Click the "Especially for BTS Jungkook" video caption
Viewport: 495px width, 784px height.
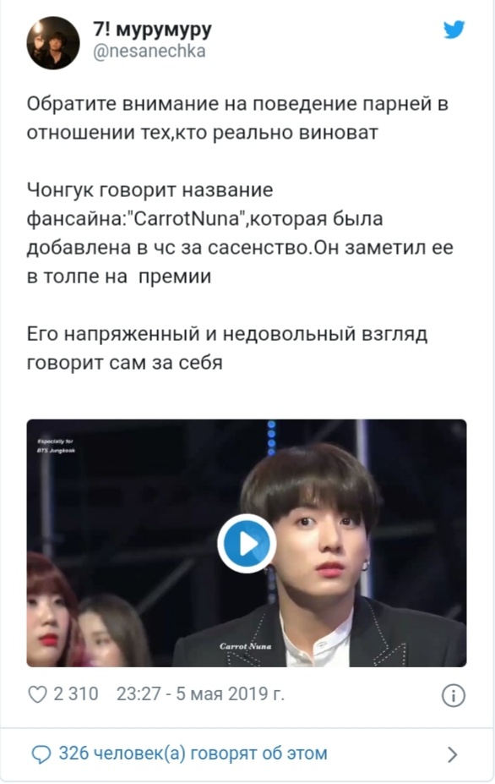(x=57, y=446)
